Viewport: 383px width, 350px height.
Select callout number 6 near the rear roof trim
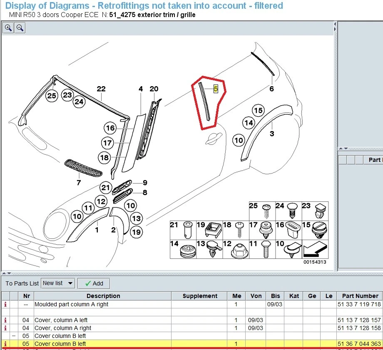(x=271, y=89)
